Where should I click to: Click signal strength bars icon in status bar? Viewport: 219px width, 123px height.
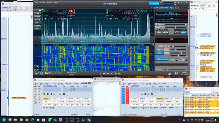(x=170, y=73)
